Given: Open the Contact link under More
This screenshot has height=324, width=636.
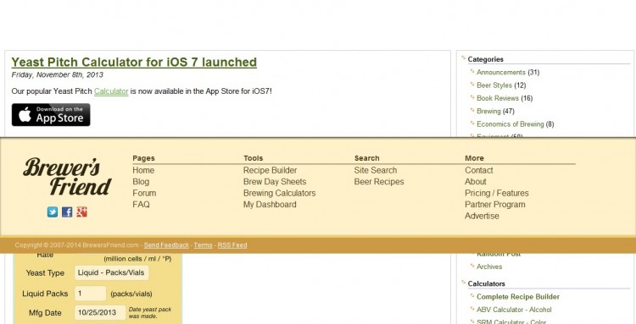Looking at the screenshot, I should [479, 170].
